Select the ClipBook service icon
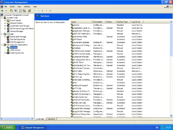The image size is (173, 130). (x=72, y=48)
